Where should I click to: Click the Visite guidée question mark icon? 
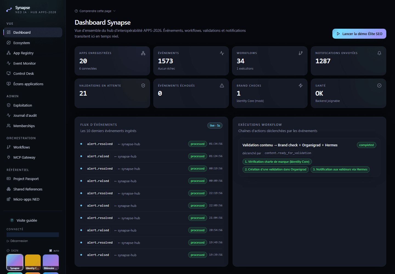(x=12, y=220)
